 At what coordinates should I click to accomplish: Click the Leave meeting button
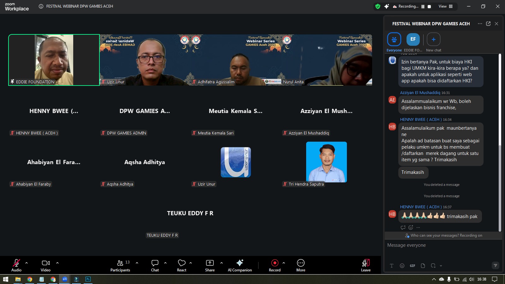(365, 265)
